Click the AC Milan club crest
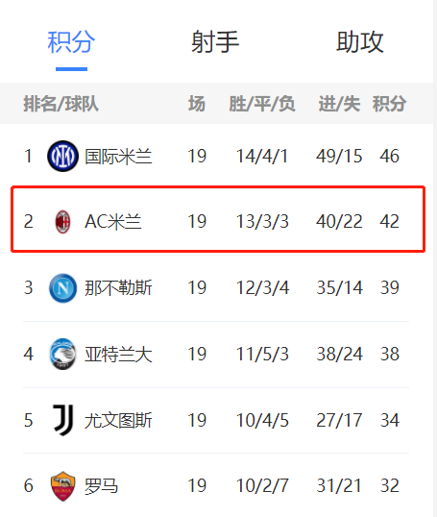Viewport: 437px width, 517px height. coord(62,222)
